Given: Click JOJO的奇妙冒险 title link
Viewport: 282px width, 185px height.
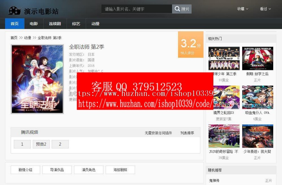Looking at the screenshot, I should [224, 152].
